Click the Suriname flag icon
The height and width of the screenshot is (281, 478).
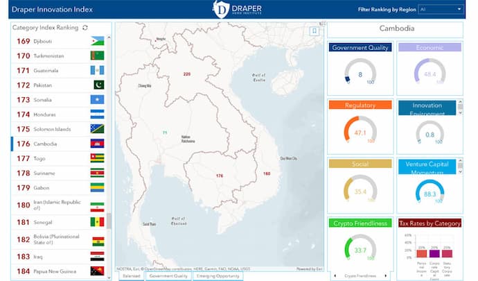(97, 173)
